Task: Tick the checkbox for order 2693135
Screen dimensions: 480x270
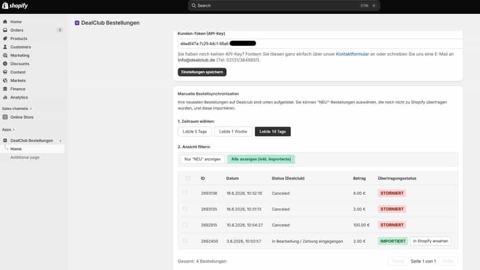Action: 184,209
